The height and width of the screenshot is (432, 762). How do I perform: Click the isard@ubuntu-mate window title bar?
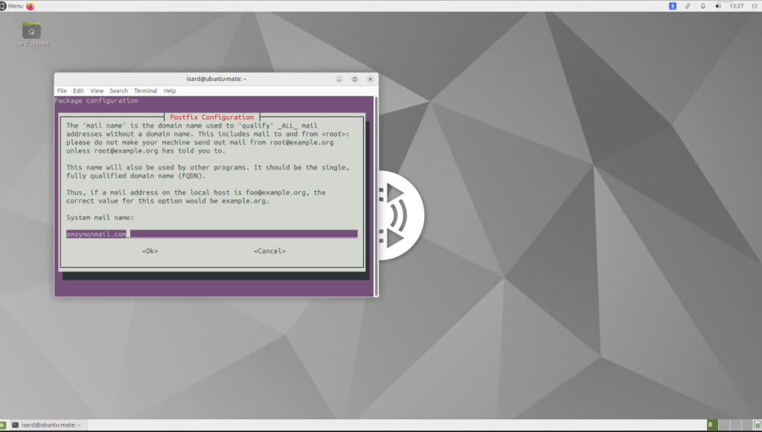pos(217,79)
